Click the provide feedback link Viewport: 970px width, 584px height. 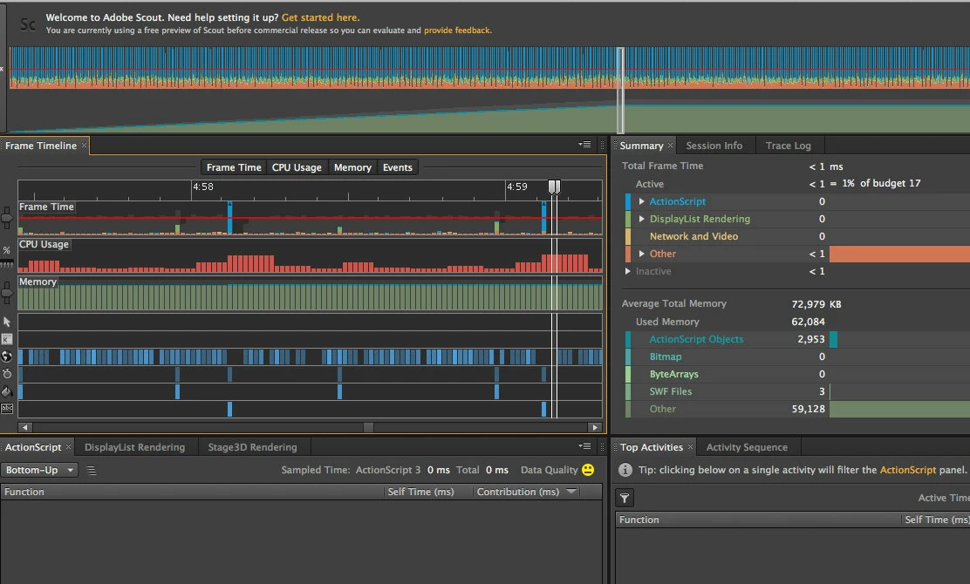coord(458,31)
